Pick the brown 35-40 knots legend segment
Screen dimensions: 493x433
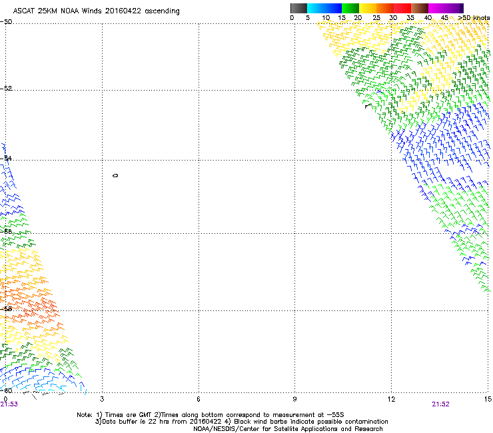point(420,8)
